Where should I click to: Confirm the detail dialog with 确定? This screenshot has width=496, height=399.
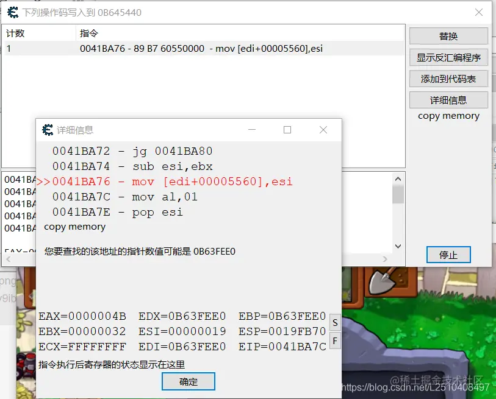click(188, 381)
